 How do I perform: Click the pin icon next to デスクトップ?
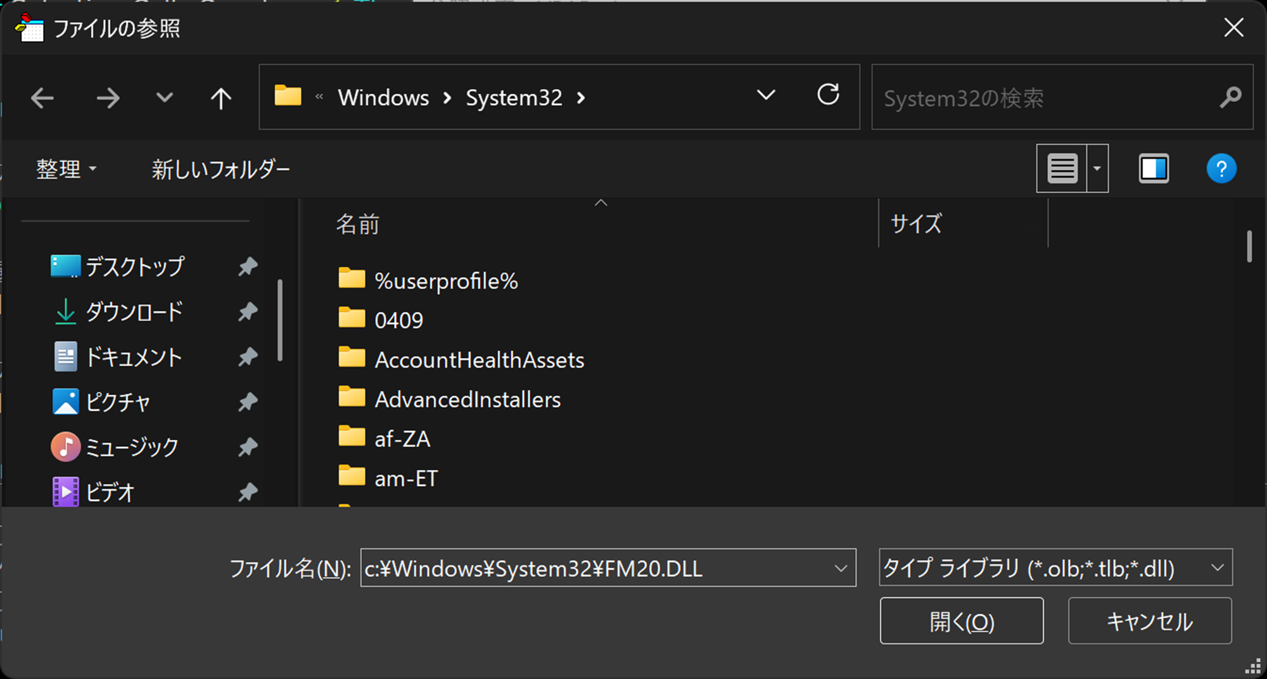click(x=248, y=266)
